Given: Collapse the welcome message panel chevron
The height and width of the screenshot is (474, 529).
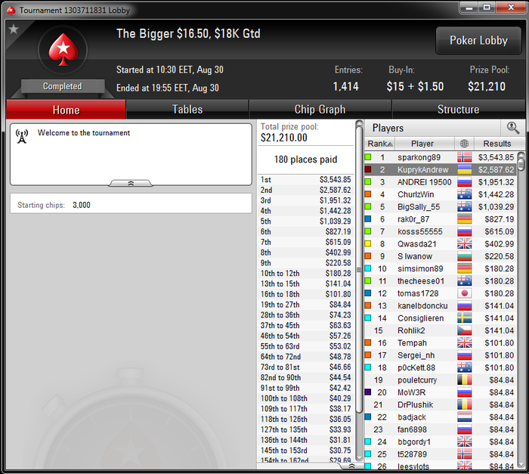Looking at the screenshot, I should [x=131, y=183].
